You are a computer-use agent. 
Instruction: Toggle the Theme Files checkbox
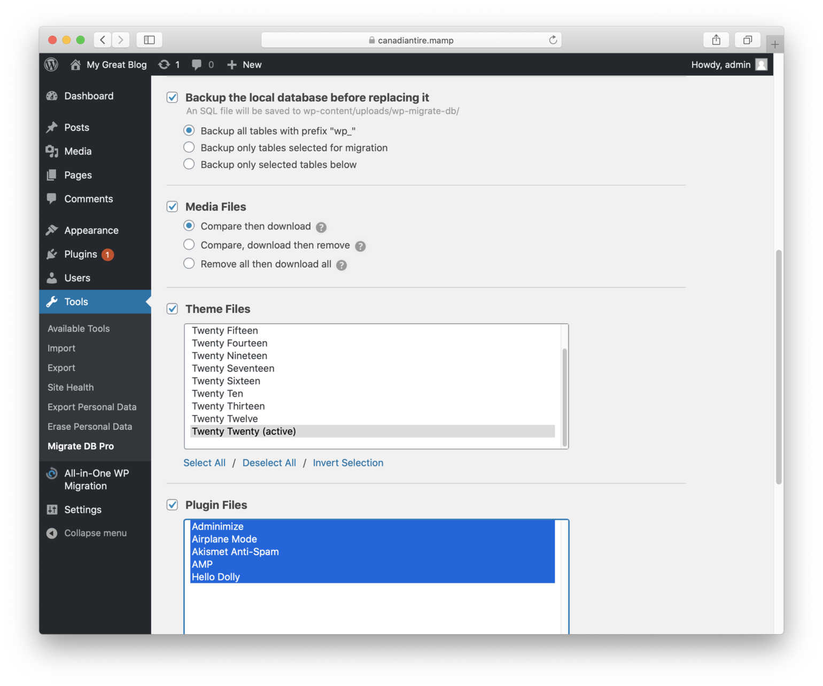point(172,309)
